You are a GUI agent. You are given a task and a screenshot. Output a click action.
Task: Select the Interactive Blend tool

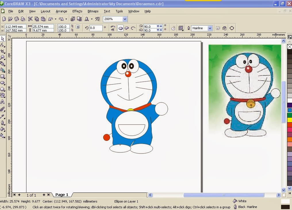pos(3,109)
